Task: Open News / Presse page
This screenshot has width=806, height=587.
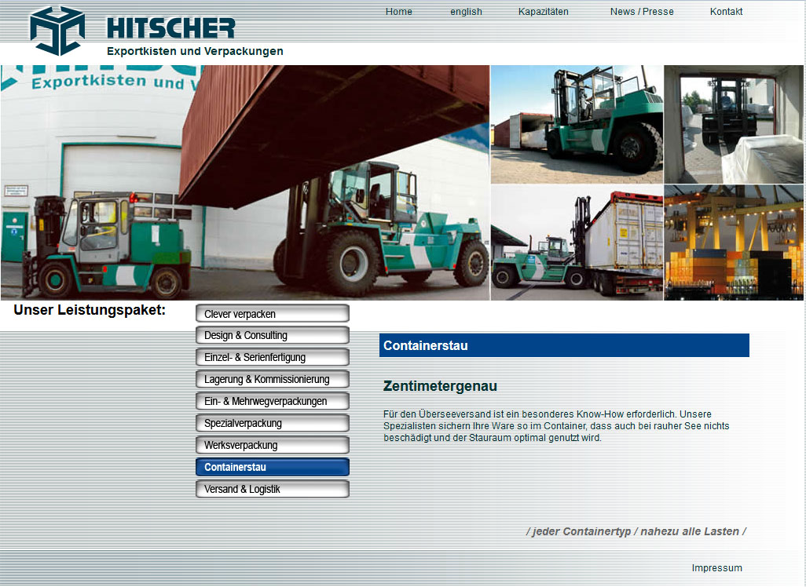Action: pos(642,11)
